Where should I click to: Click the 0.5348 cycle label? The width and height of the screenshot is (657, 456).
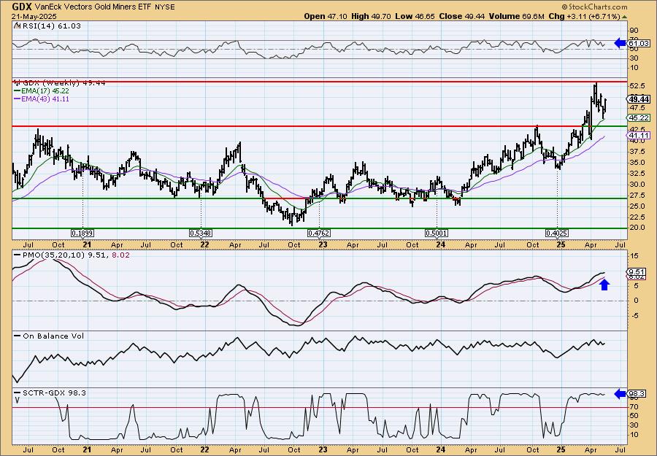pyautogui.click(x=201, y=233)
